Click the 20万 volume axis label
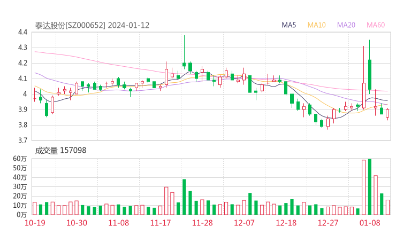The height and width of the screenshot is (235, 396). 20,196
